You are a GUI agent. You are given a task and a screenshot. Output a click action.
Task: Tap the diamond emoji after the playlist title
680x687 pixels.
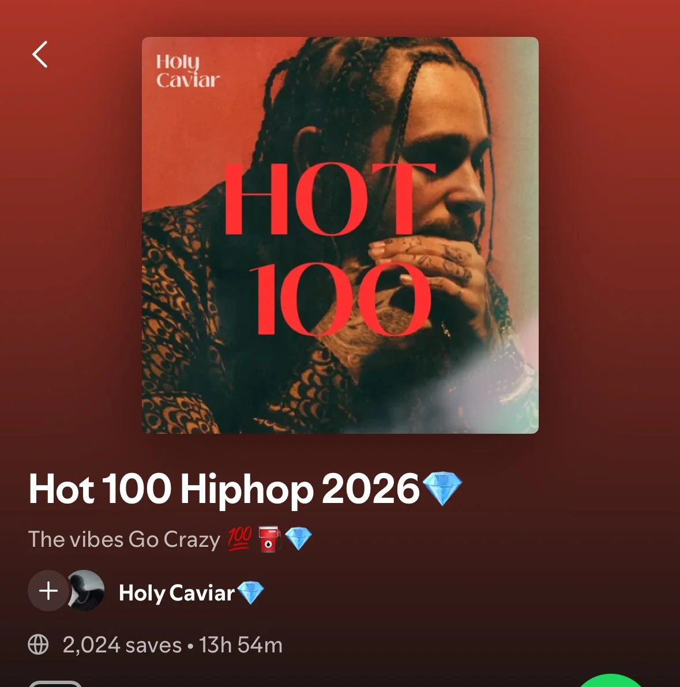[442, 489]
